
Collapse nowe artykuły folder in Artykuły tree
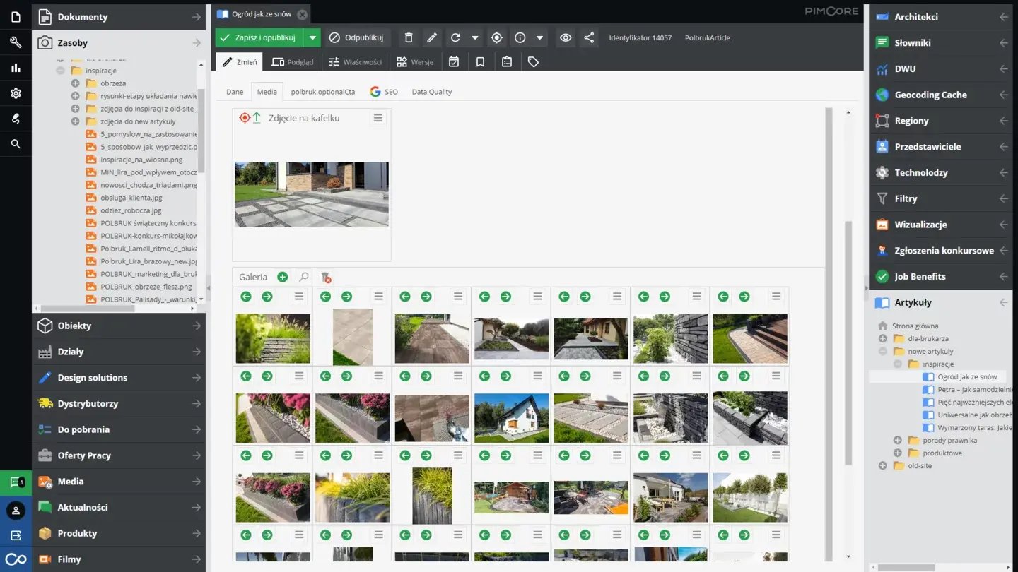(882, 352)
